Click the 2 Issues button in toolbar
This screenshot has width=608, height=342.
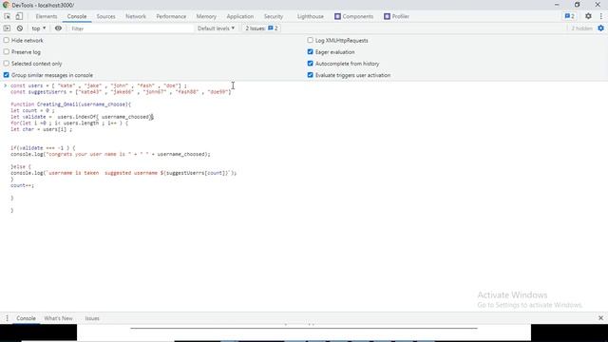coord(261,28)
